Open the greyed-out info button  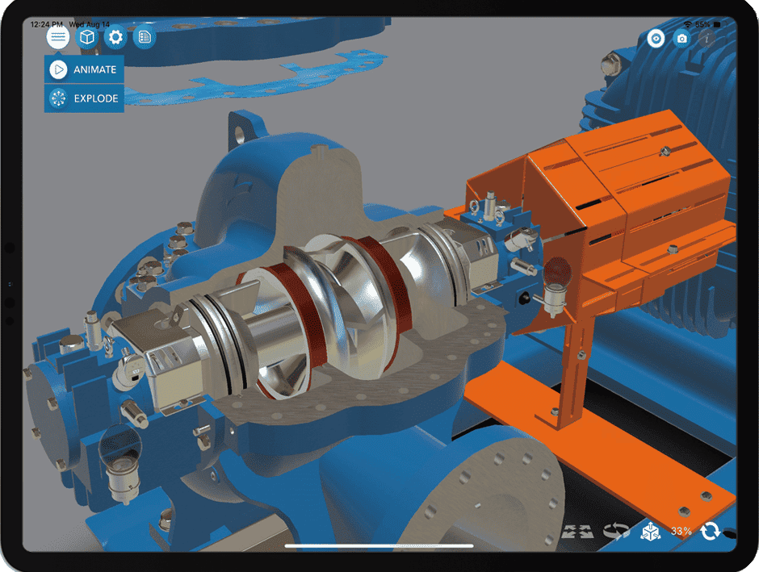tap(708, 38)
